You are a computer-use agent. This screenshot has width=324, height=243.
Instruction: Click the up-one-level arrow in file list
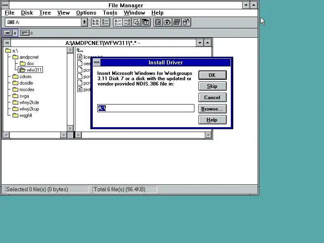coord(80,50)
